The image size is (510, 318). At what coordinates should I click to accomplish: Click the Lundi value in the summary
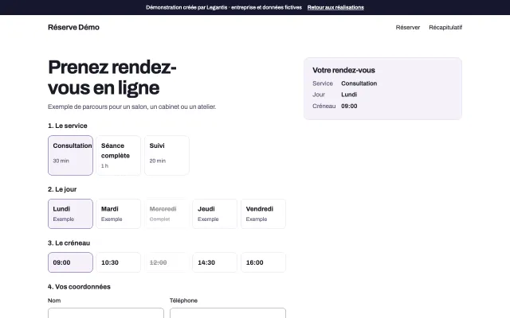[349, 95]
